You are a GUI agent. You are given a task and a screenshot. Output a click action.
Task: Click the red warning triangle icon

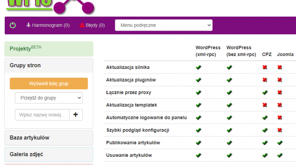82,25
